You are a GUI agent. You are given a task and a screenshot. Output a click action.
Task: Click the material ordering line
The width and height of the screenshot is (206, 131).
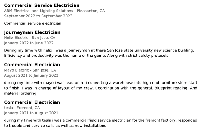(21, 93)
